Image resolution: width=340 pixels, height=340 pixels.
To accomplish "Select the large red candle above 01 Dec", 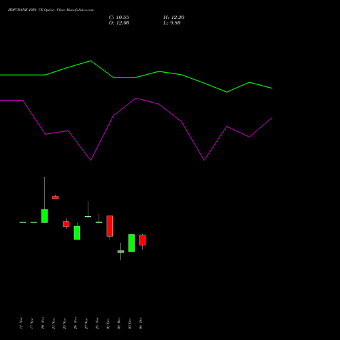I will [x=109, y=226].
